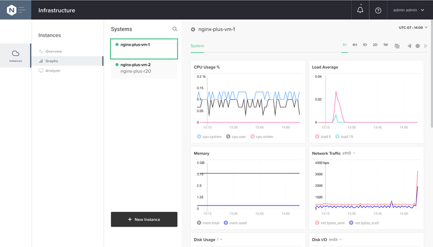433x247 pixels.
Task: Open Analyzer in the Instances sidebar
Action: (53, 70)
